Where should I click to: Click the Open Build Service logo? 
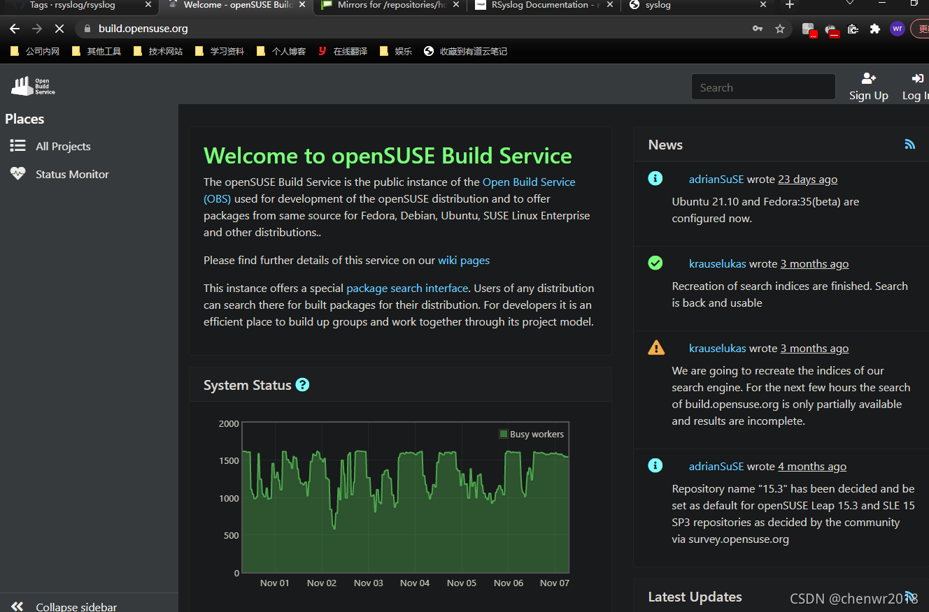coord(34,86)
